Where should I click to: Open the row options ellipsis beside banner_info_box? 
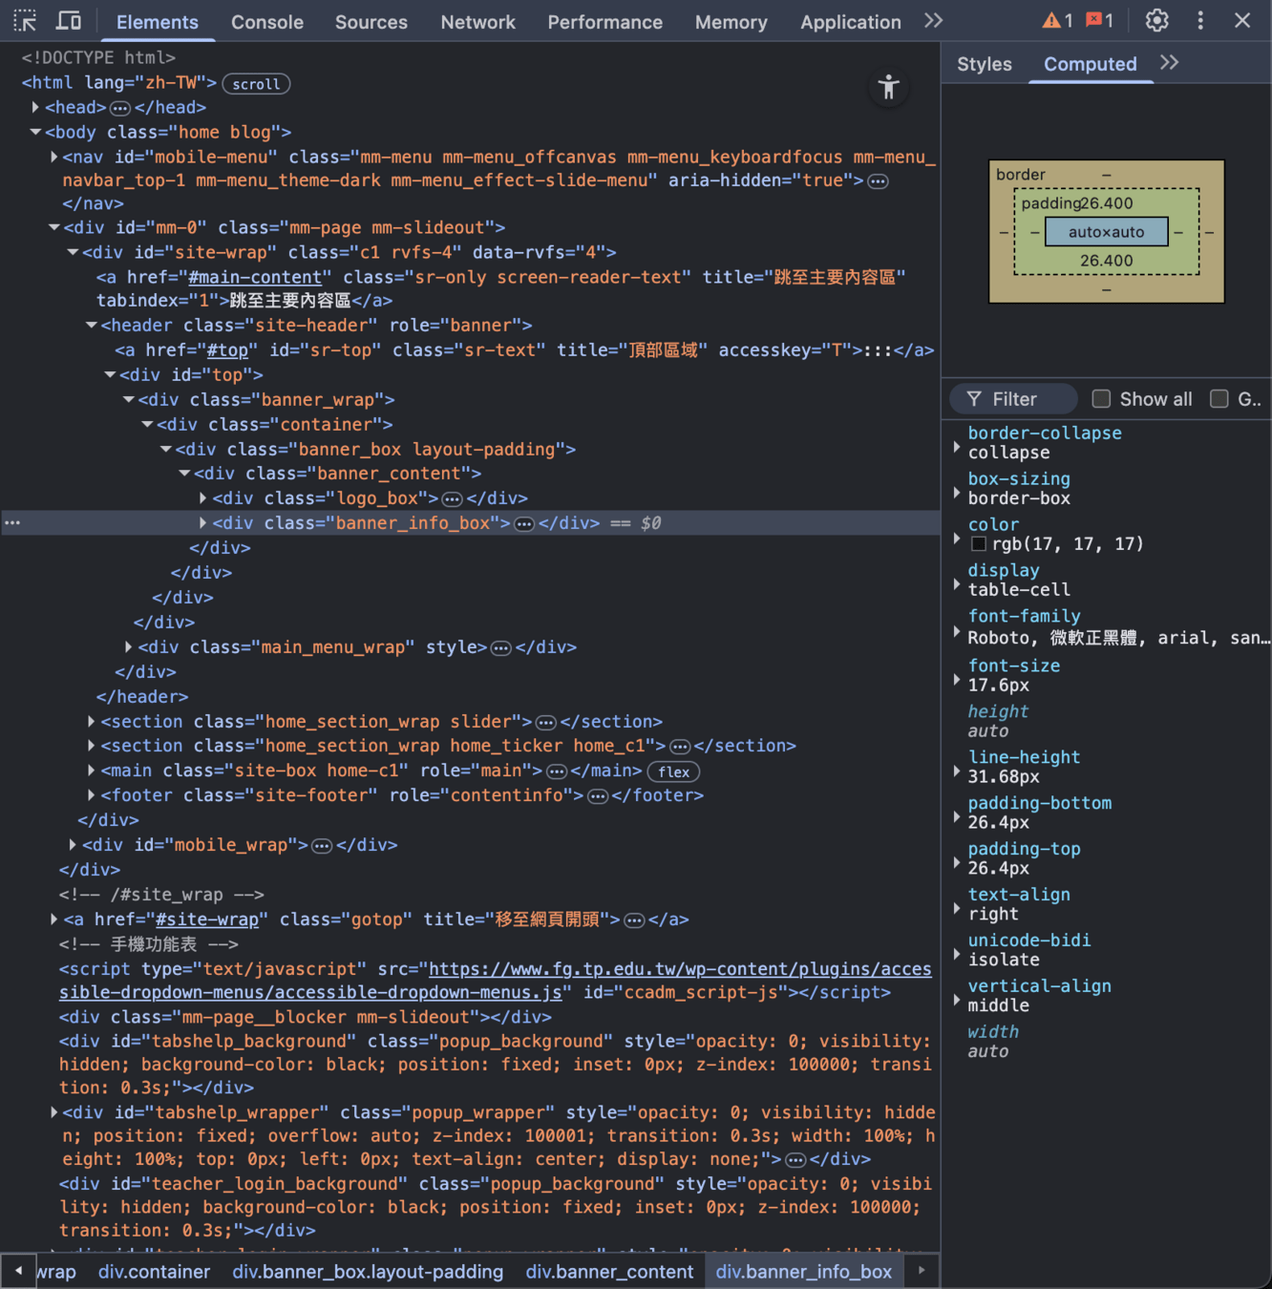[12, 523]
